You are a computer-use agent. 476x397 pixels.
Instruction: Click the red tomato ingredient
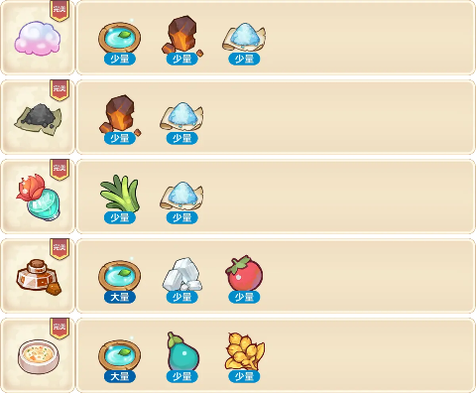point(244,273)
